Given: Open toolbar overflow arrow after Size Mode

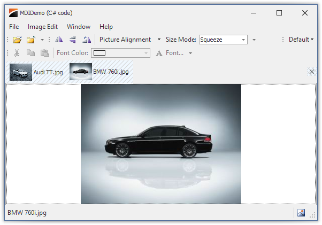Looking at the screenshot, I should tap(254, 40).
